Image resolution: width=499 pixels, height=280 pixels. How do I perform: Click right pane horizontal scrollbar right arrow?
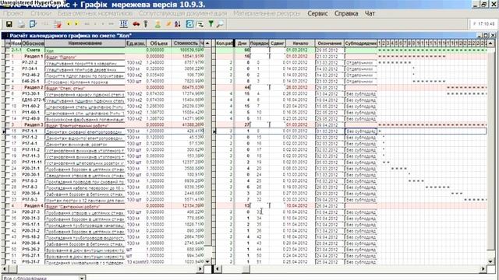[x=483, y=269]
